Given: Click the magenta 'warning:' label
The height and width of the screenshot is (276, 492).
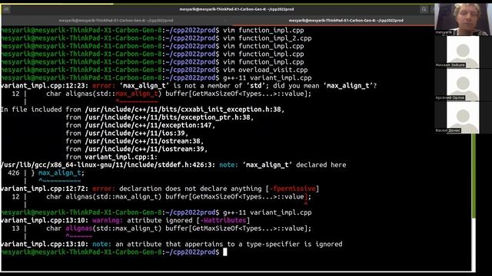Looking at the screenshot, I should [108, 220].
